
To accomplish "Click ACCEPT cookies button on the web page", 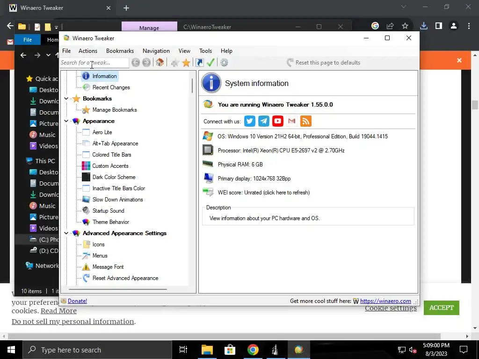I will (x=442, y=308).
